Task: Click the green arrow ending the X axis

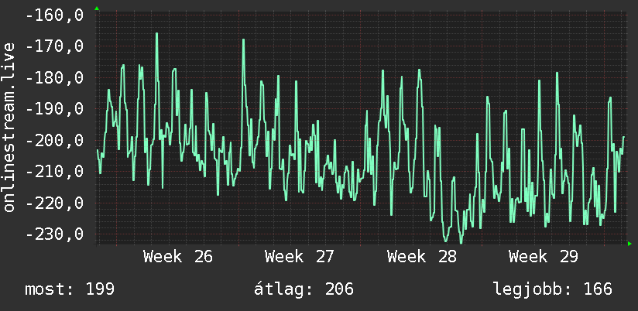Action: (629, 244)
